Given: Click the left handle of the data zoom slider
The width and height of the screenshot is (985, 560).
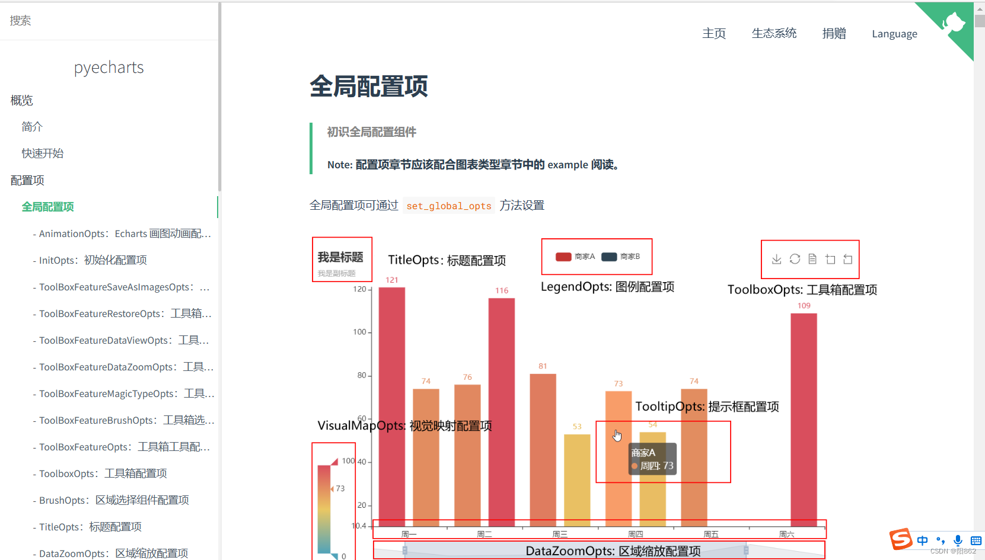Looking at the screenshot, I should tap(405, 551).
